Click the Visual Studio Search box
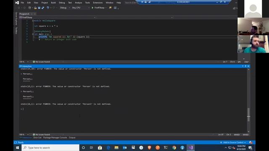Image resolution: width=269 pixels, height=151 pixels. (131, 3)
